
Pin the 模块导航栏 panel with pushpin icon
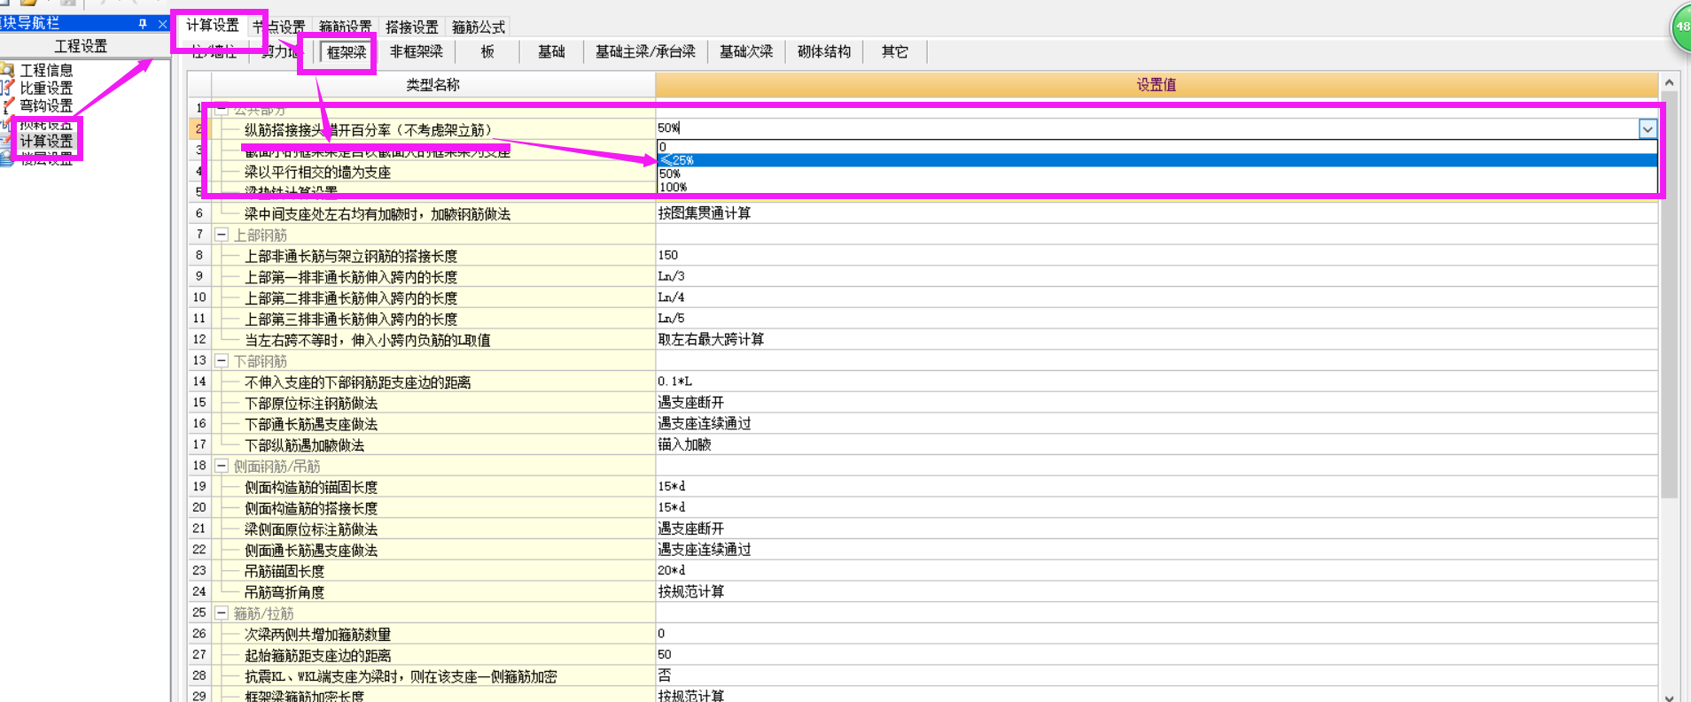(143, 24)
